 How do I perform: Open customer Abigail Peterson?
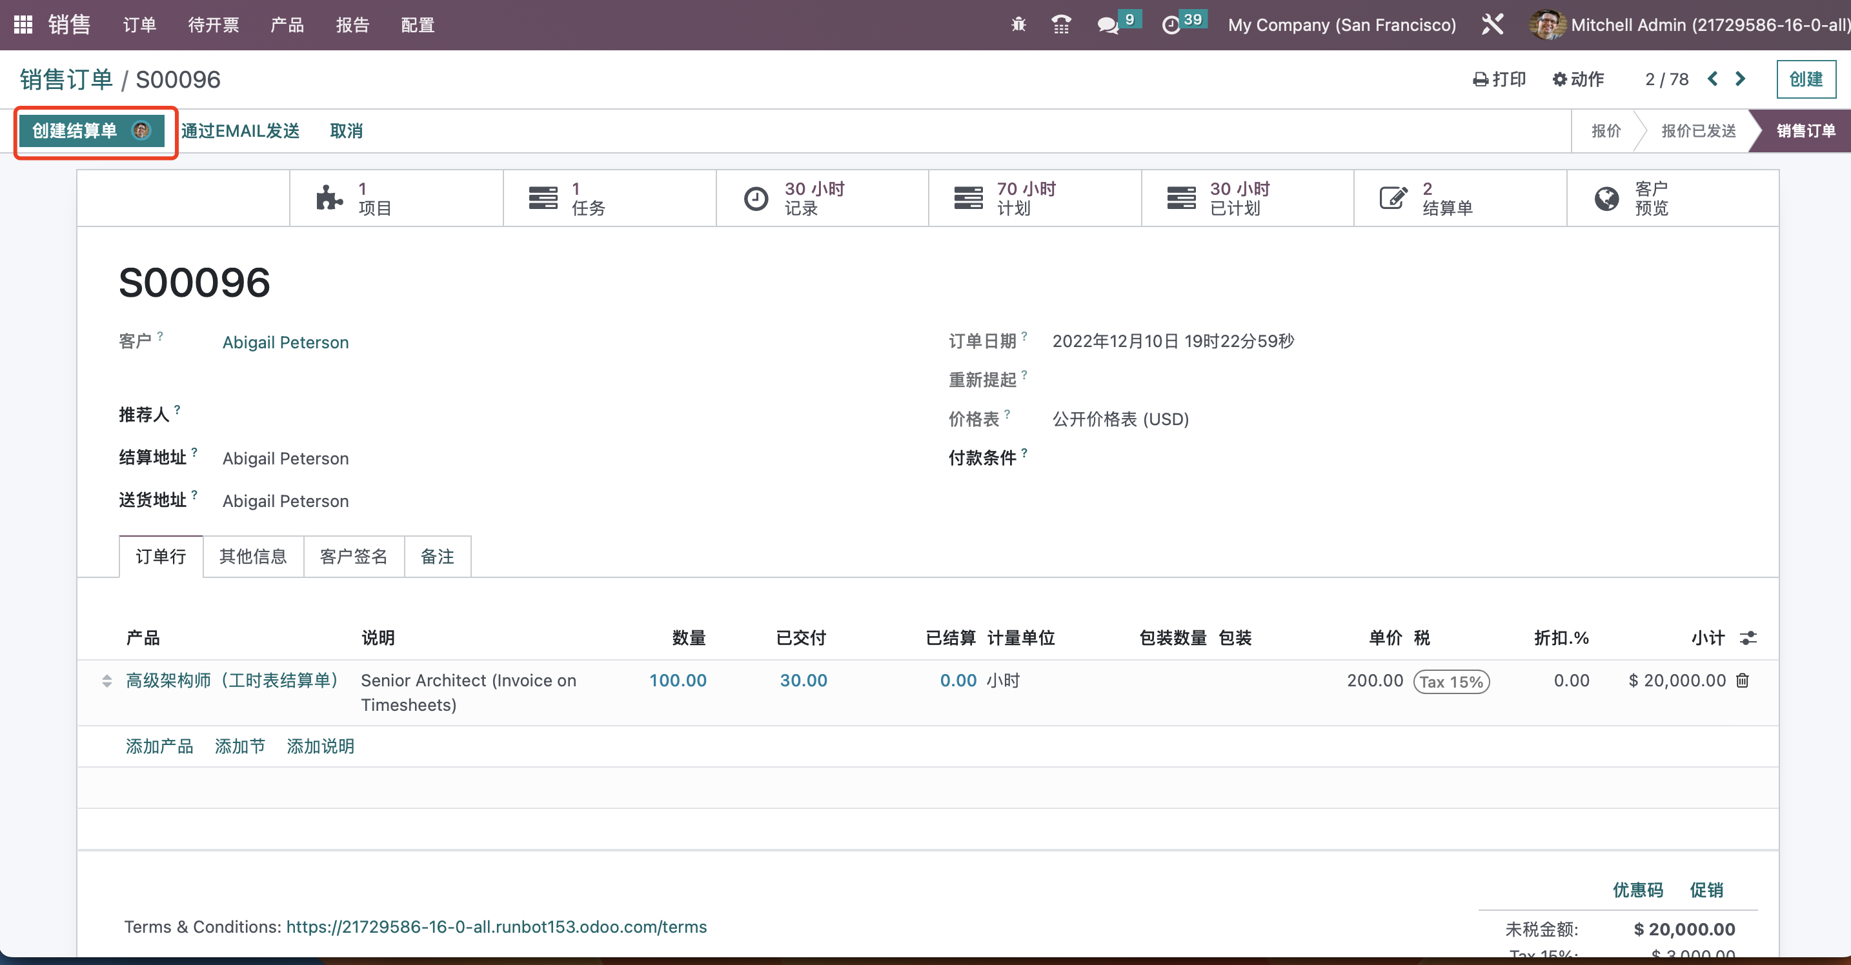coord(285,343)
